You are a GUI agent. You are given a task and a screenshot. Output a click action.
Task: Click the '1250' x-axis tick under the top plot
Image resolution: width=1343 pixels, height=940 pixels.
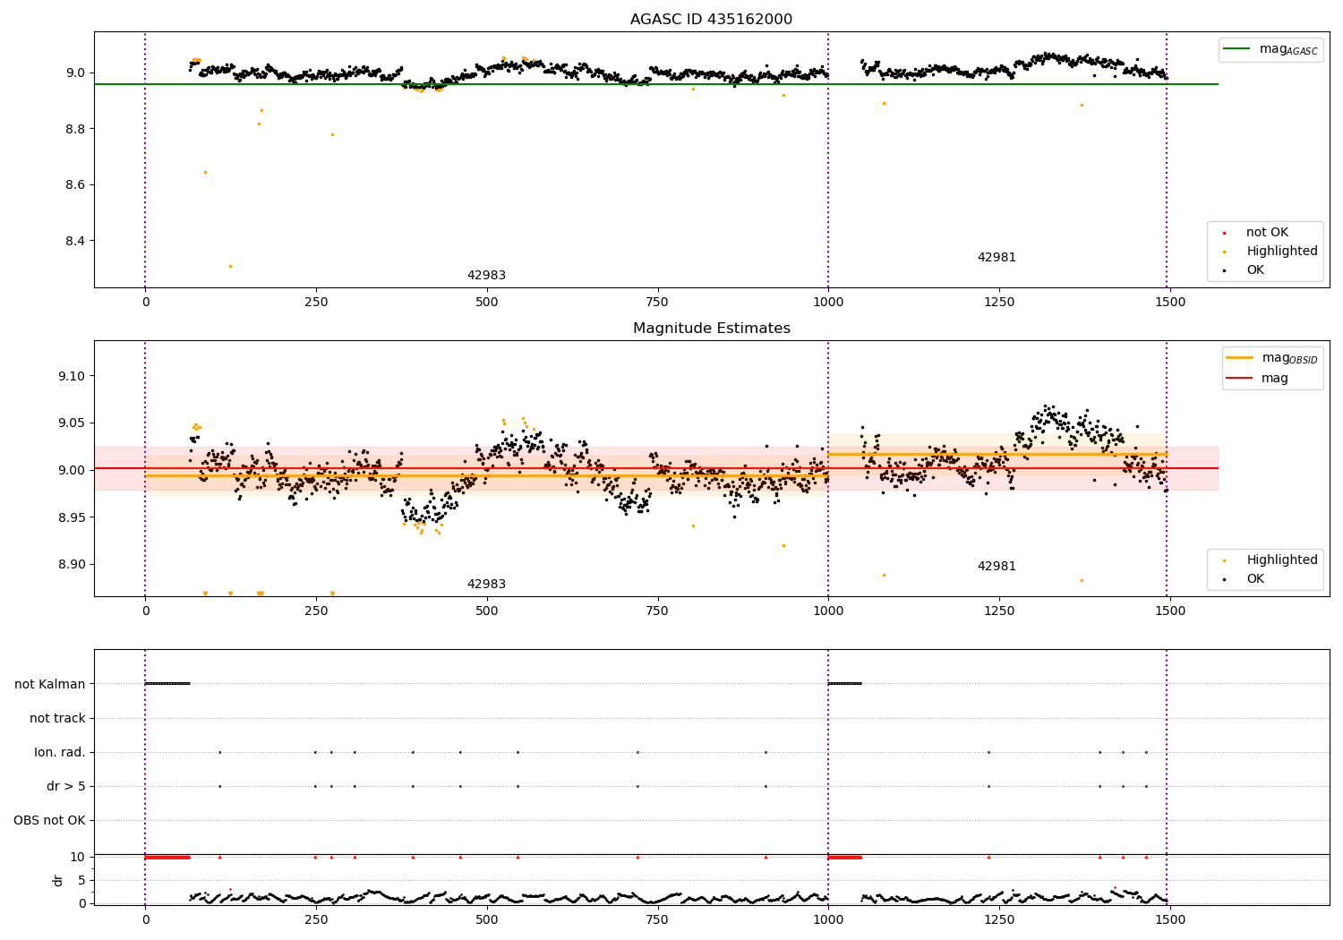tap(999, 303)
